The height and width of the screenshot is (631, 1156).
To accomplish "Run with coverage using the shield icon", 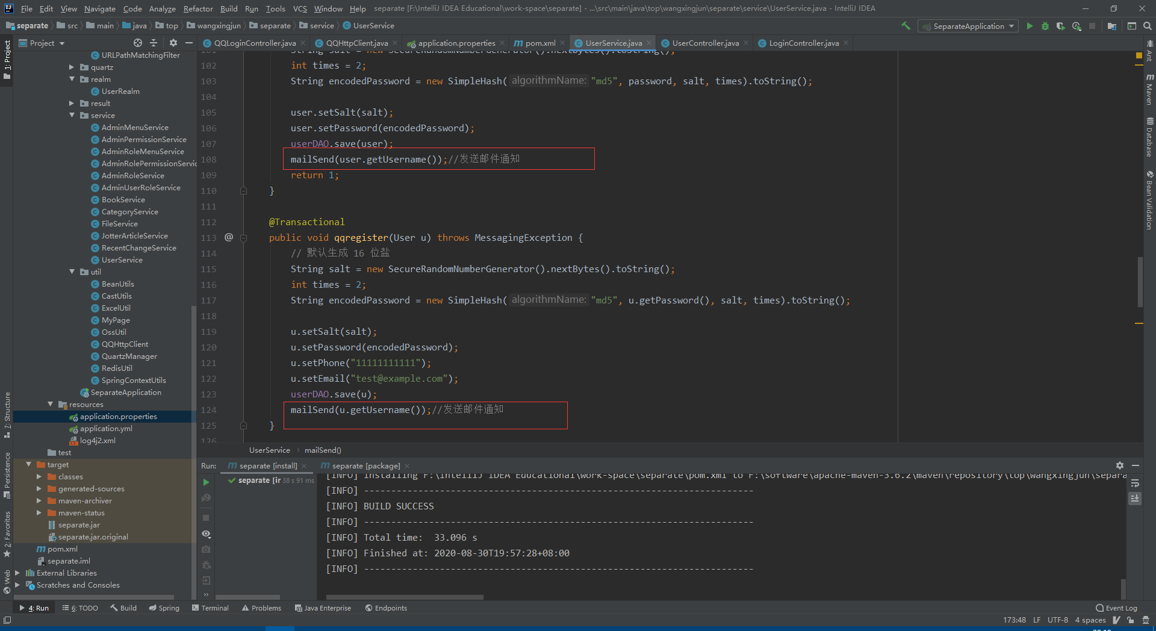I will [1061, 26].
